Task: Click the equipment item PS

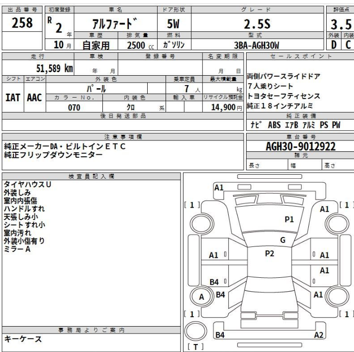Action: coord(324,125)
